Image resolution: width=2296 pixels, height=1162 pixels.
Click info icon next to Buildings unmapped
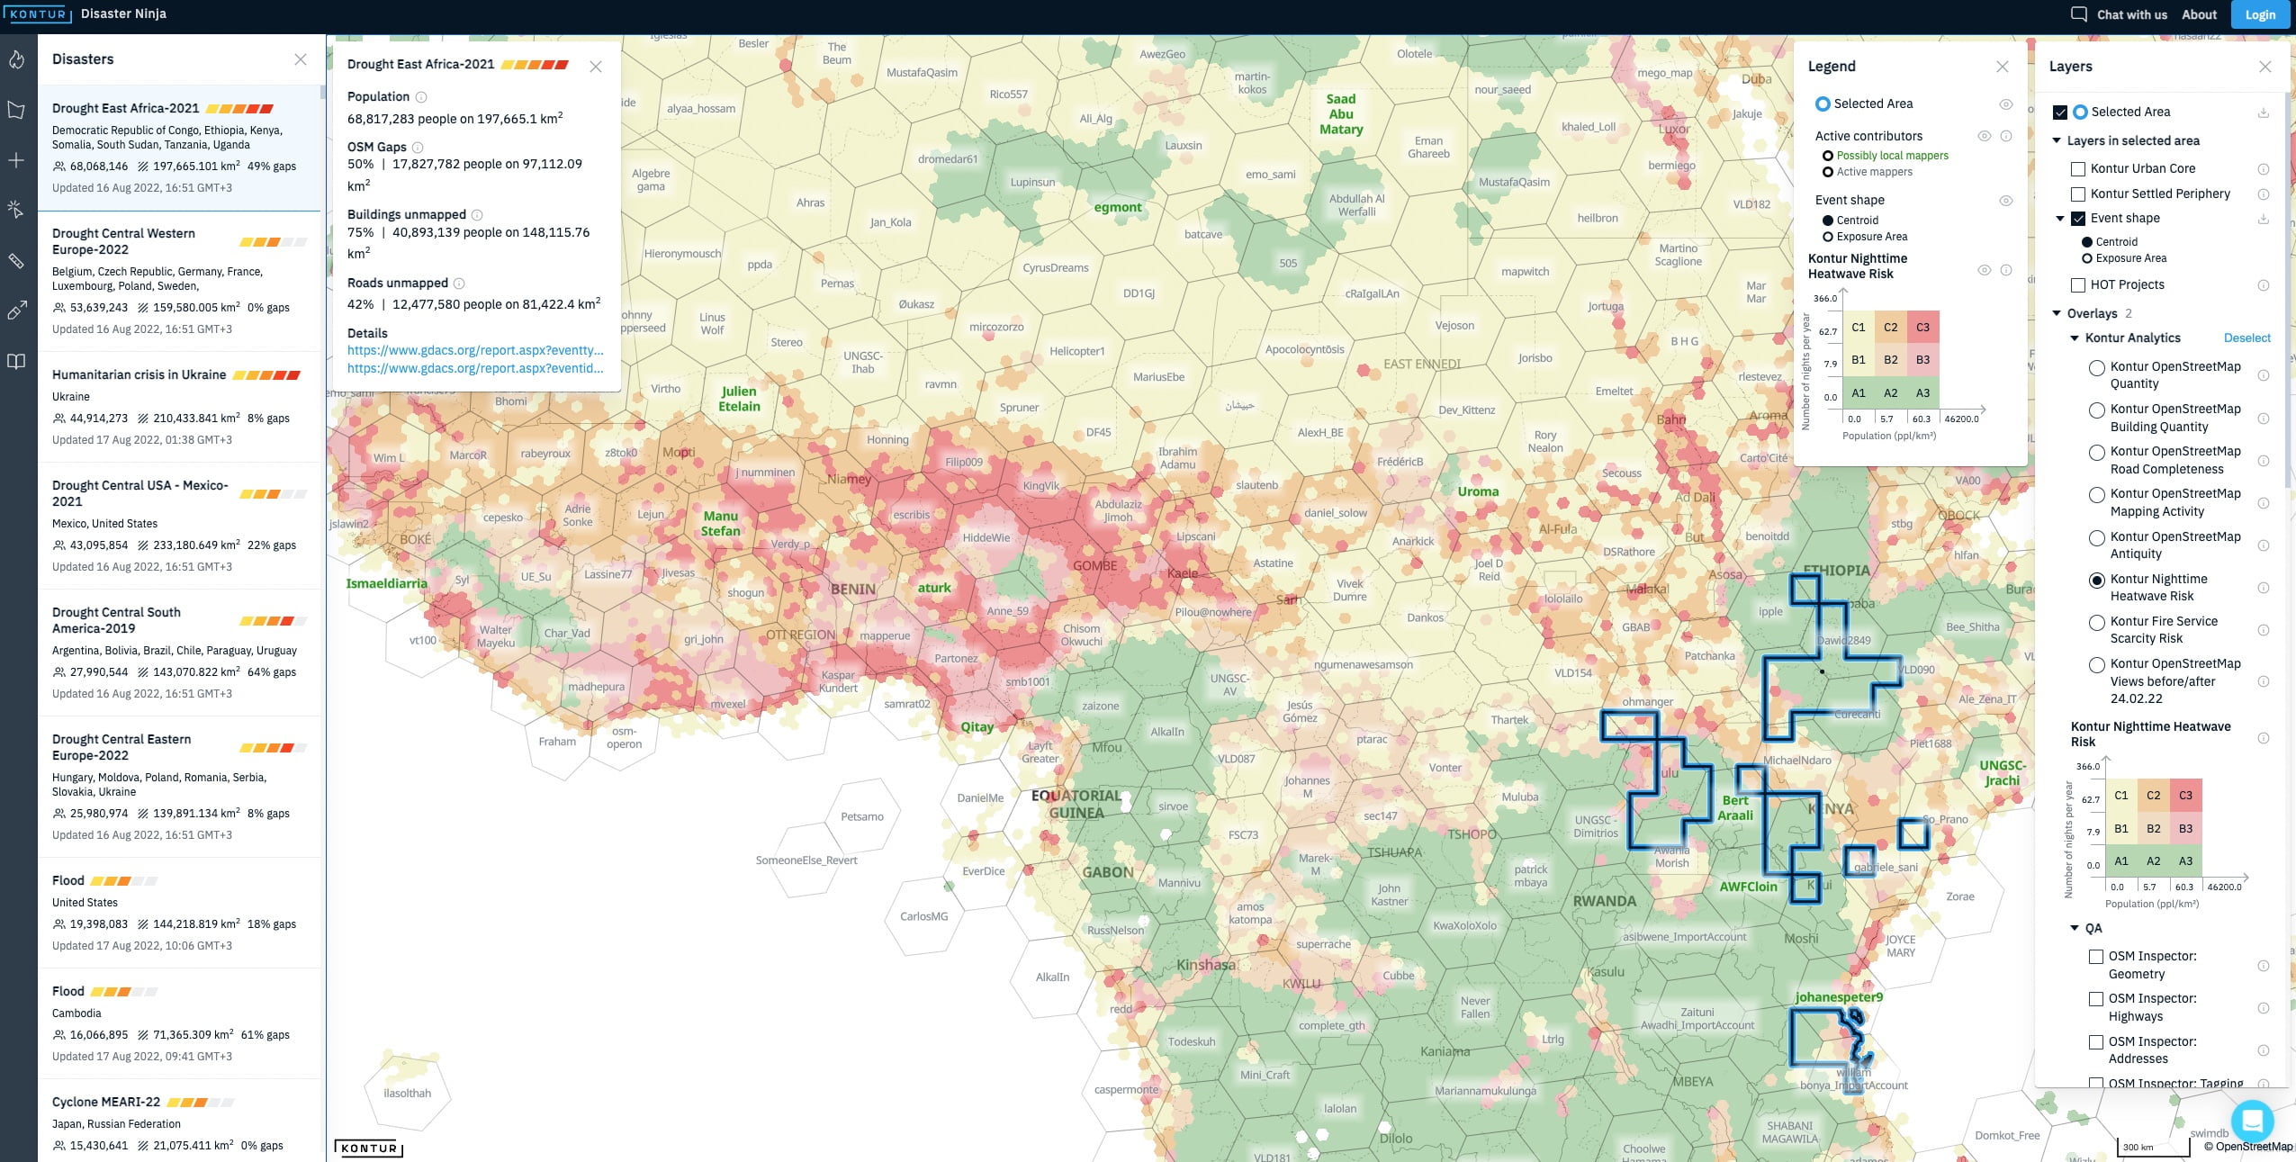pos(477,215)
